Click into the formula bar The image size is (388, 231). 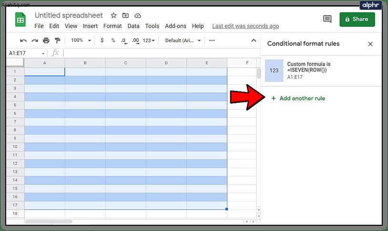[x=161, y=53]
